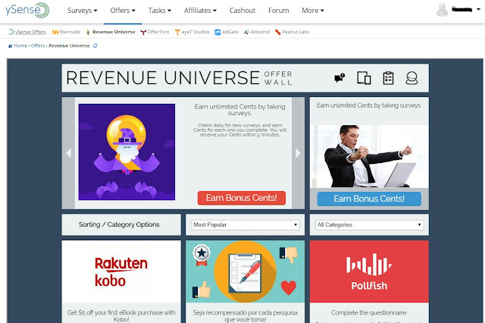The width and height of the screenshot is (485, 323).
Task: Click the Offers breadcrumb link
Action: [x=38, y=46]
